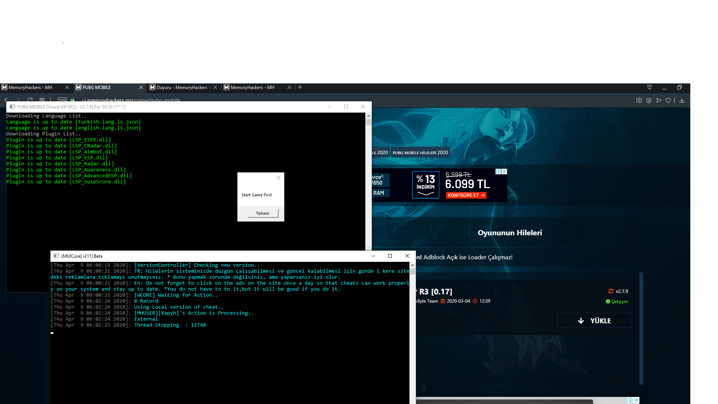Click the "Adblock Açık ise Loader Çalışmaz!" notice
Image resolution: width=718 pixels, height=404 pixels.
468,257
